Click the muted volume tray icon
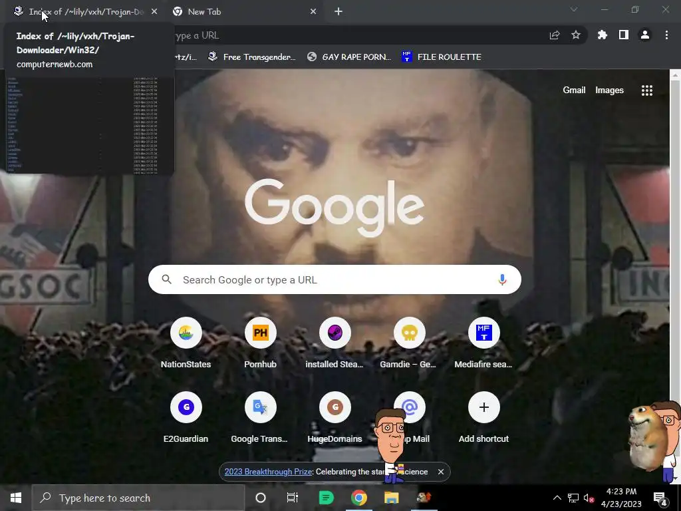Image resolution: width=681 pixels, height=511 pixels. coord(589,498)
